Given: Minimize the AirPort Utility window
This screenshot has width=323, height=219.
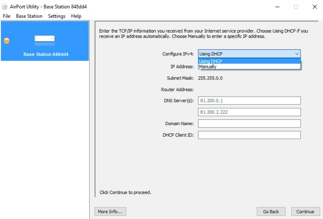Looking at the screenshot, I should (x=277, y=7).
